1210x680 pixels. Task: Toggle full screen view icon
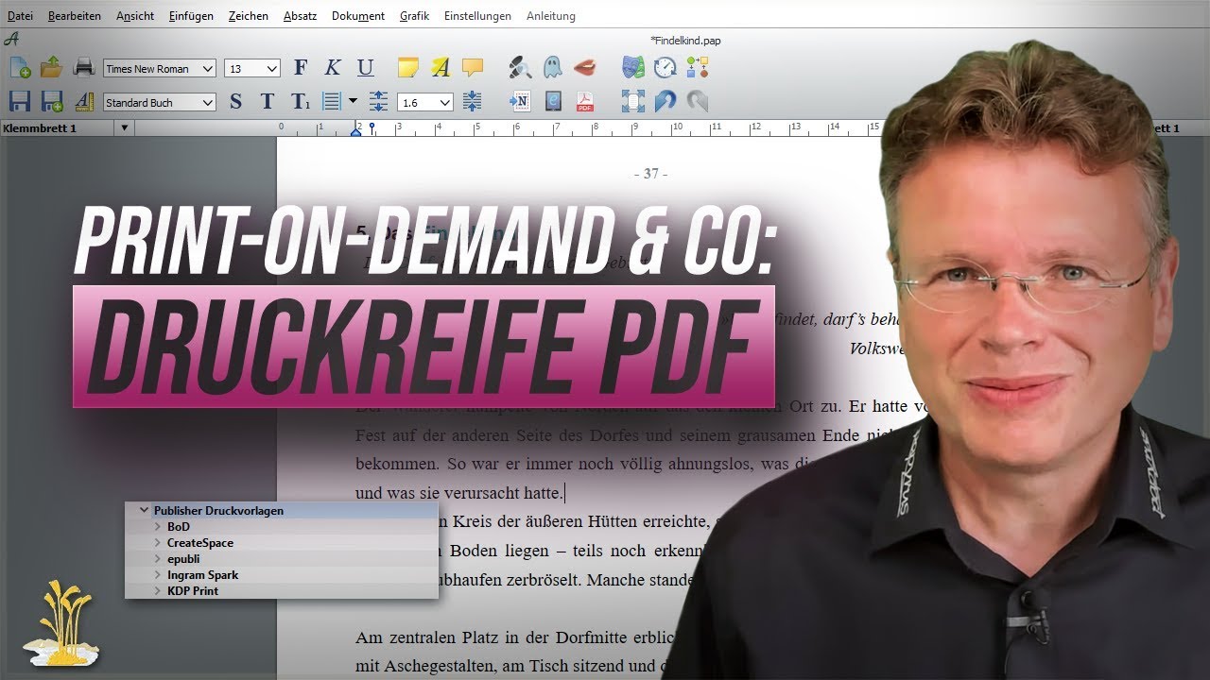pyautogui.click(x=633, y=101)
